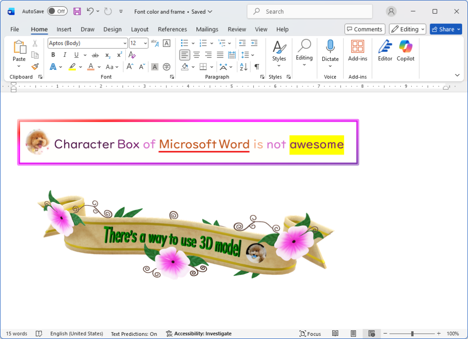Toggle Bold formatting
The width and height of the screenshot is (468, 339).
click(x=53, y=55)
